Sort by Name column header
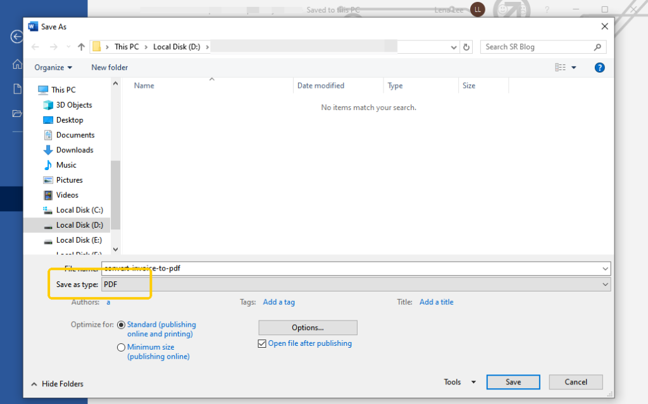The image size is (648, 404). pos(144,85)
